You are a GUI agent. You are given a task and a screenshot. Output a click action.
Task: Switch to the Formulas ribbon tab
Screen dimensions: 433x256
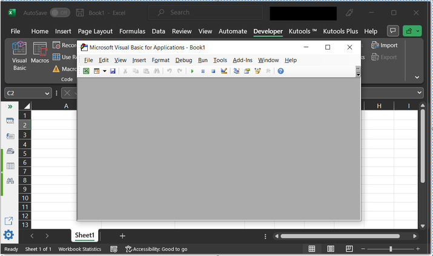[132, 31]
